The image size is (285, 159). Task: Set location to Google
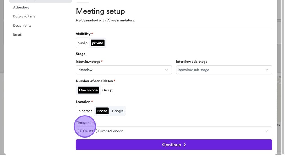pos(118,111)
